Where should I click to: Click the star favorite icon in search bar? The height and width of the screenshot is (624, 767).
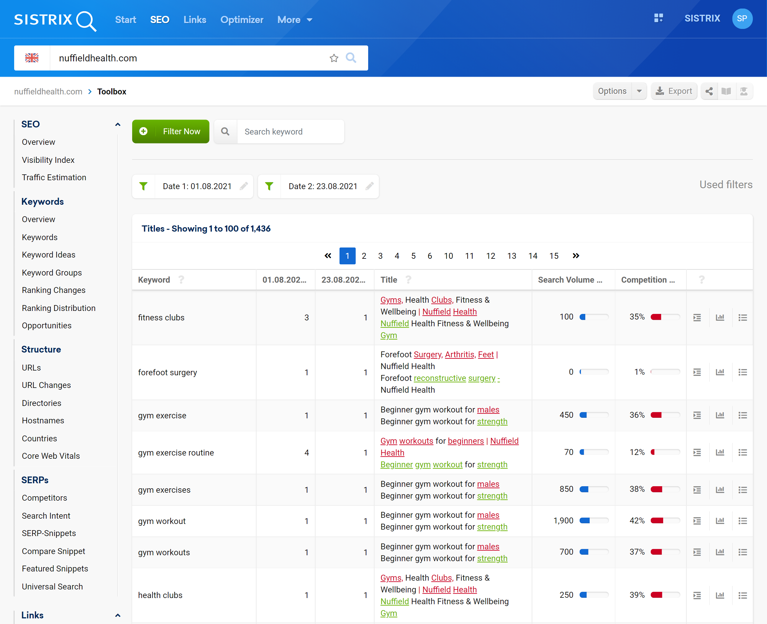(x=334, y=58)
